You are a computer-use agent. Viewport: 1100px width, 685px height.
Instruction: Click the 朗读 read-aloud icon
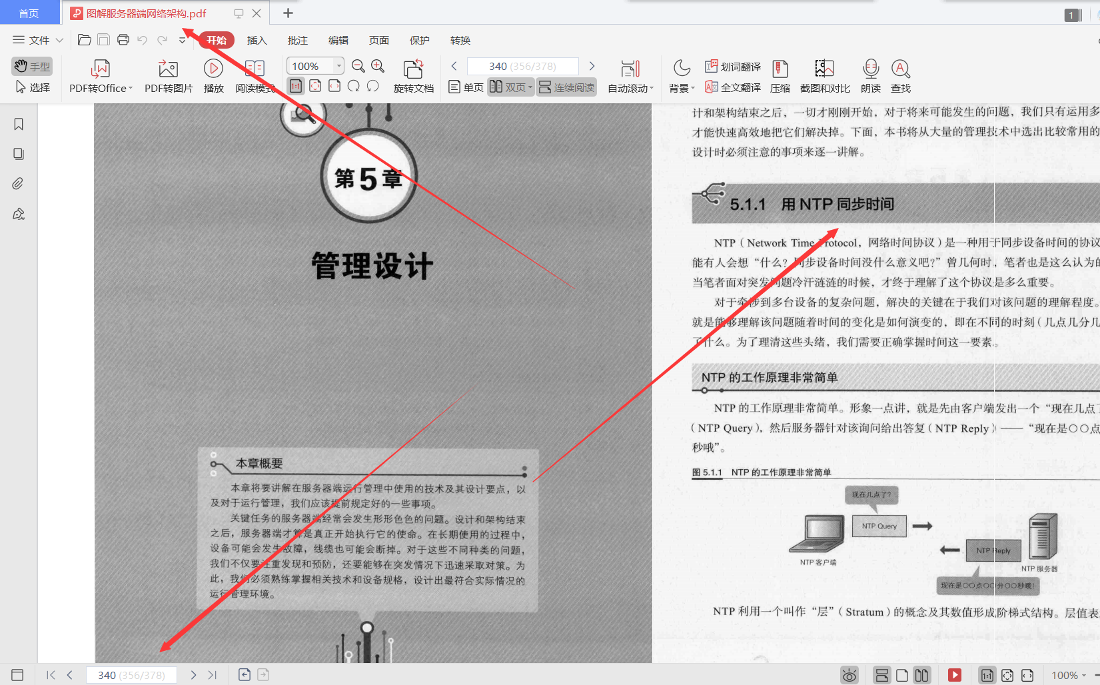click(x=871, y=69)
